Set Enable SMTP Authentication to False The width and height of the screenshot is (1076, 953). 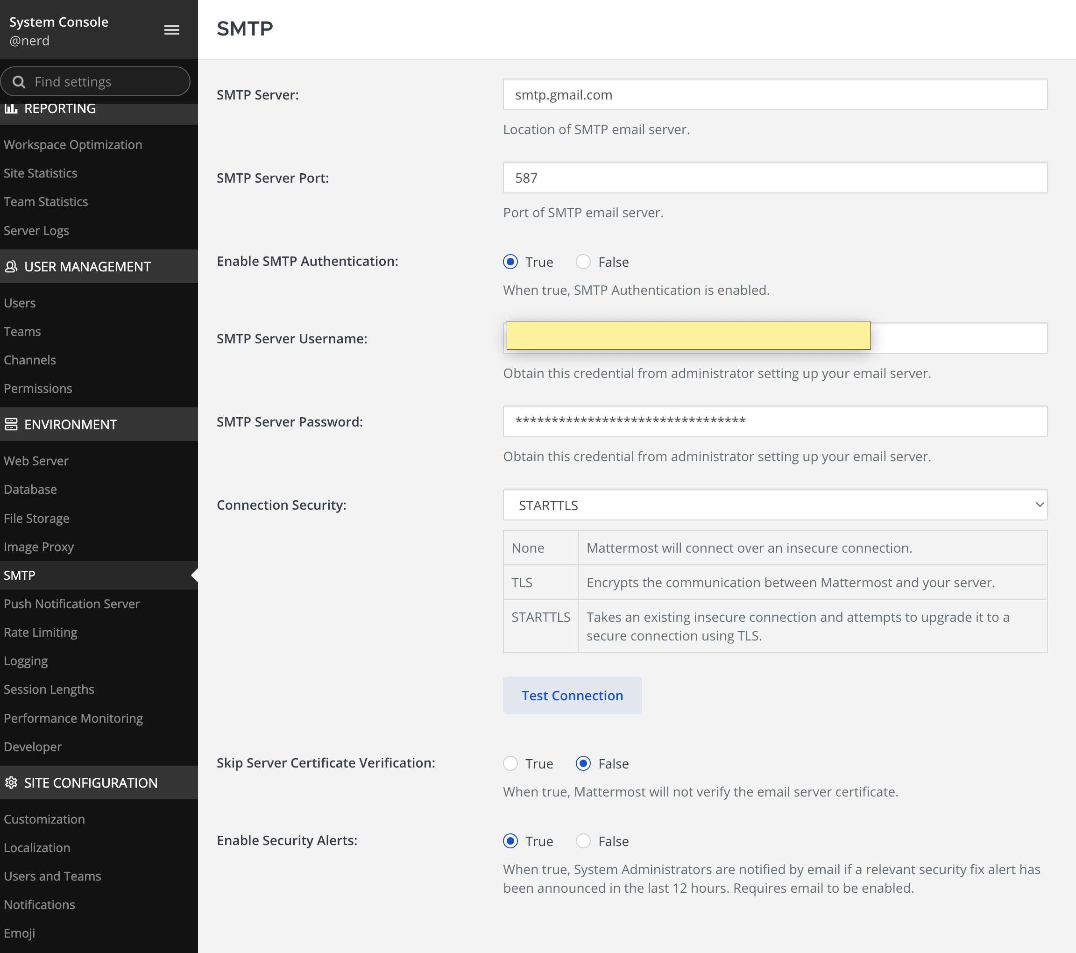pyautogui.click(x=583, y=262)
